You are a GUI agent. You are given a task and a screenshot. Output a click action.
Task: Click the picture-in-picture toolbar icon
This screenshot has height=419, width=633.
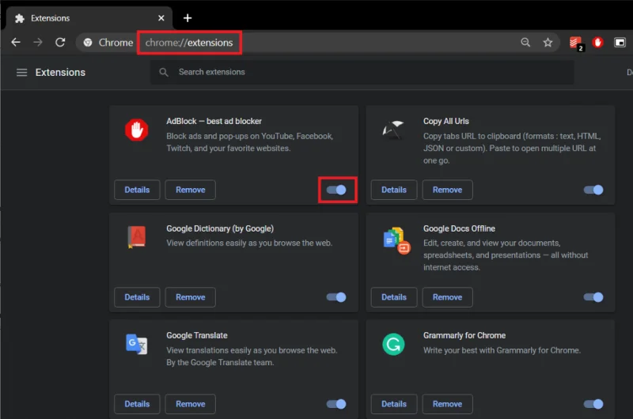pos(620,43)
